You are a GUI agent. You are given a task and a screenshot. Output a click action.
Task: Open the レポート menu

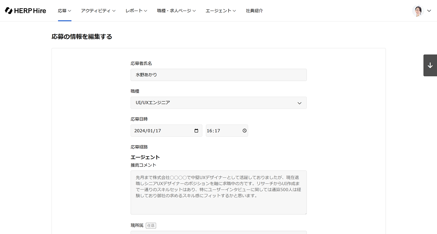136,11
